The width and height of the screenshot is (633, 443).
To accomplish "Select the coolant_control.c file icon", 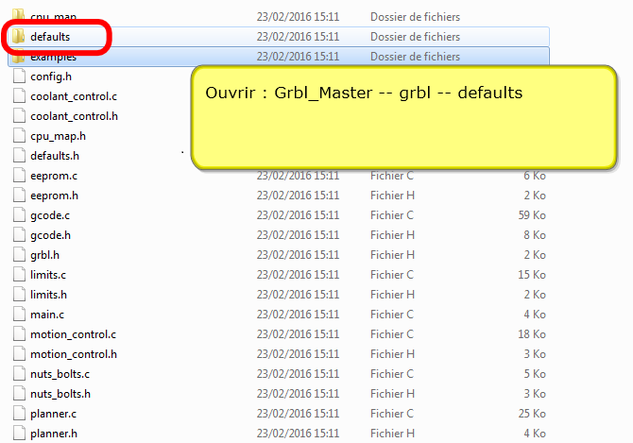I will coord(20,96).
